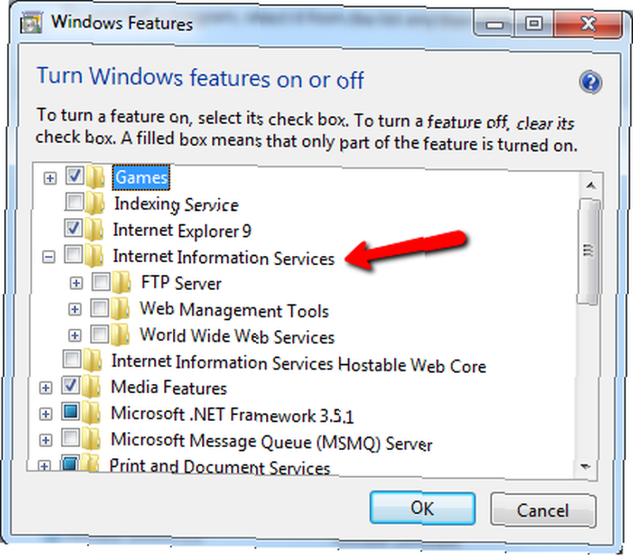Image resolution: width=633 pixels, height=556 pixels.
Task: Click the Media Features folder icon
Action: point(91,387)
